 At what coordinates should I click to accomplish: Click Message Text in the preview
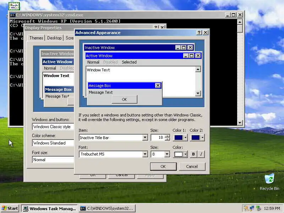coord(101,92)
